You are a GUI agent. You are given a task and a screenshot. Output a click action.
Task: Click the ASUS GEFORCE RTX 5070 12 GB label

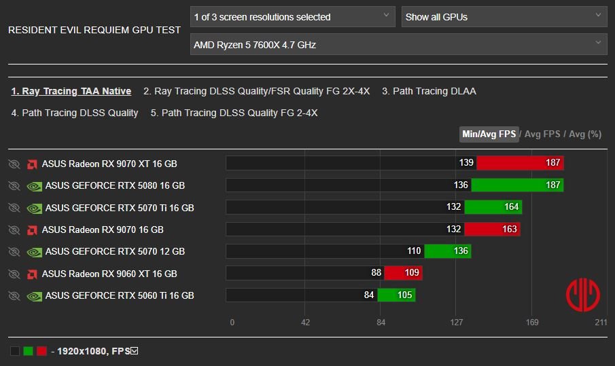(x=115, y=251)
